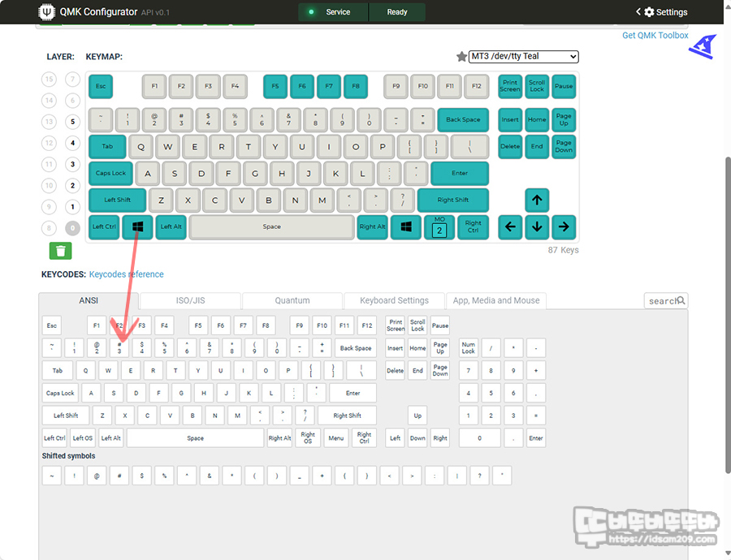Click the green trash delete layer button
The image size is (731, 560).
[x=61, y=251]
